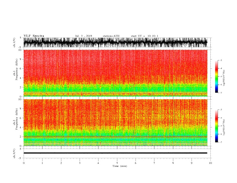Click the "-7" value on lower colorbar

[x=221, y=142]
